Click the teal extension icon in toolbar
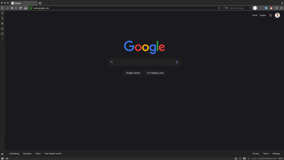The image size is (284, 160). tap(261, 8)
